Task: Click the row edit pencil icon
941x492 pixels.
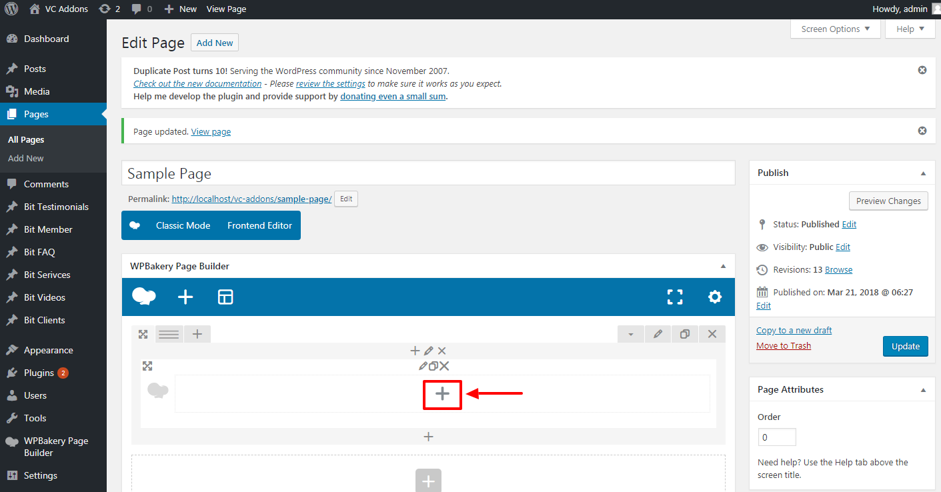Action: coord(658,334)
